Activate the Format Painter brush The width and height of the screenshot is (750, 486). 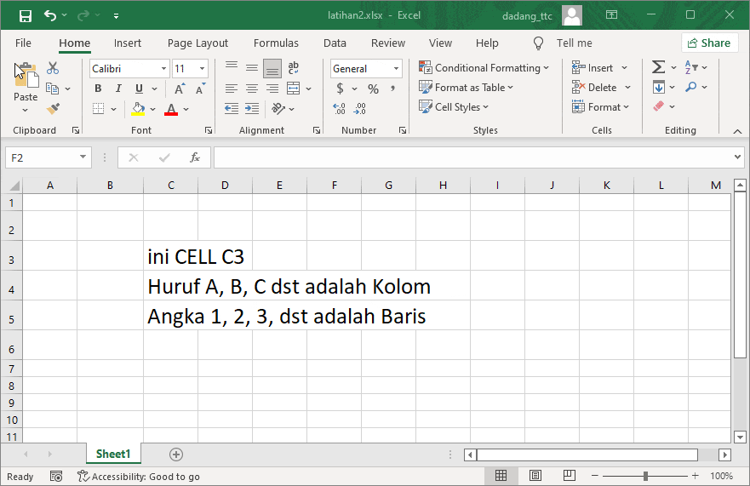coord(53,109)
